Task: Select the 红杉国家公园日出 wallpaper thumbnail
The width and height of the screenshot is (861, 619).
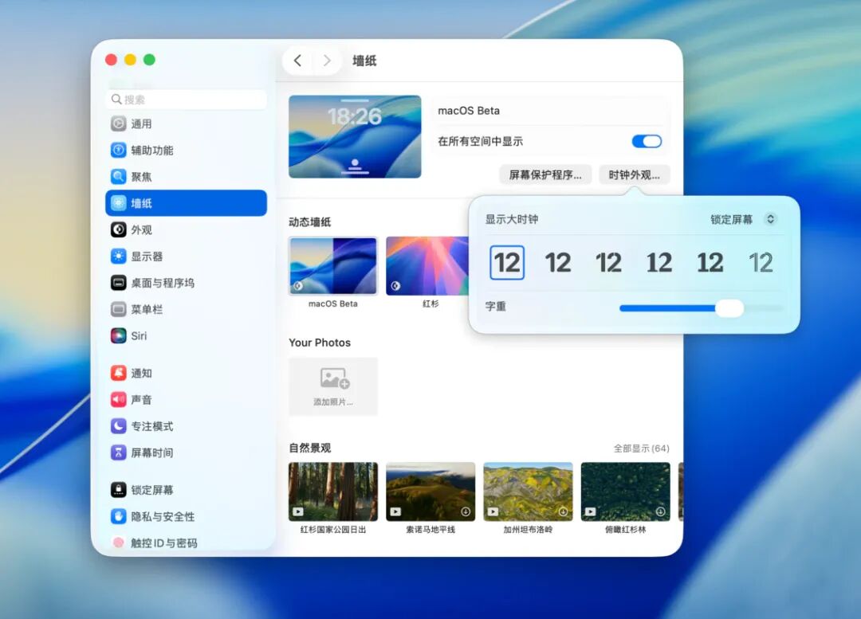Action: click(x=333, y=492)
